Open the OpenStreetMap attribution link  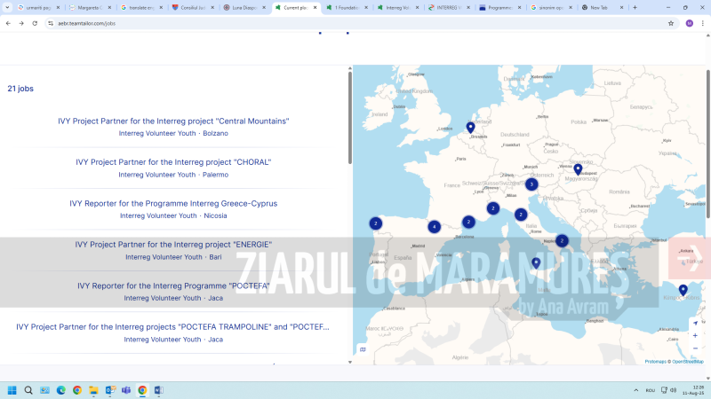[688, 362]
